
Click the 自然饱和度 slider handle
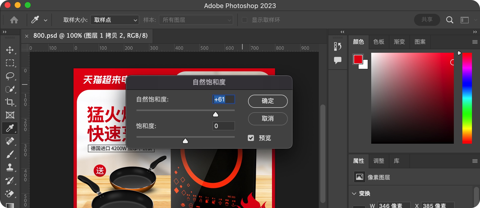(216, 114)
